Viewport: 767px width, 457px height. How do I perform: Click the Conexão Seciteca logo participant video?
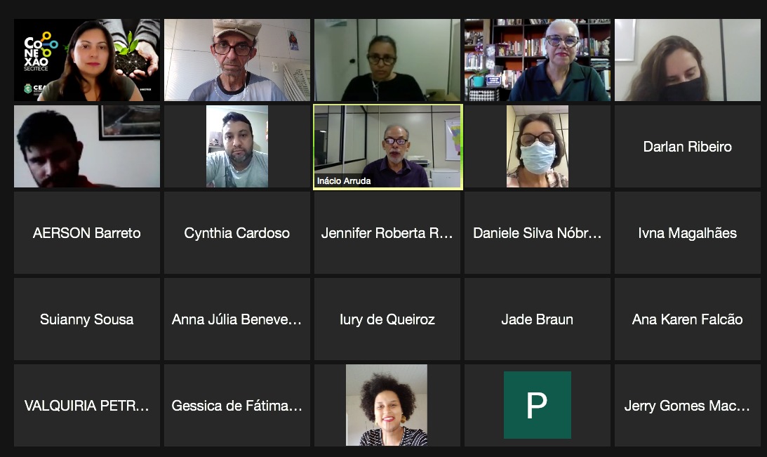point(87,60)
